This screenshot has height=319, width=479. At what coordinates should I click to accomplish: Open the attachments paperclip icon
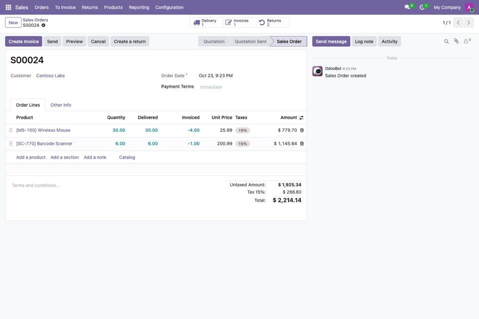[x=456, y=41]
